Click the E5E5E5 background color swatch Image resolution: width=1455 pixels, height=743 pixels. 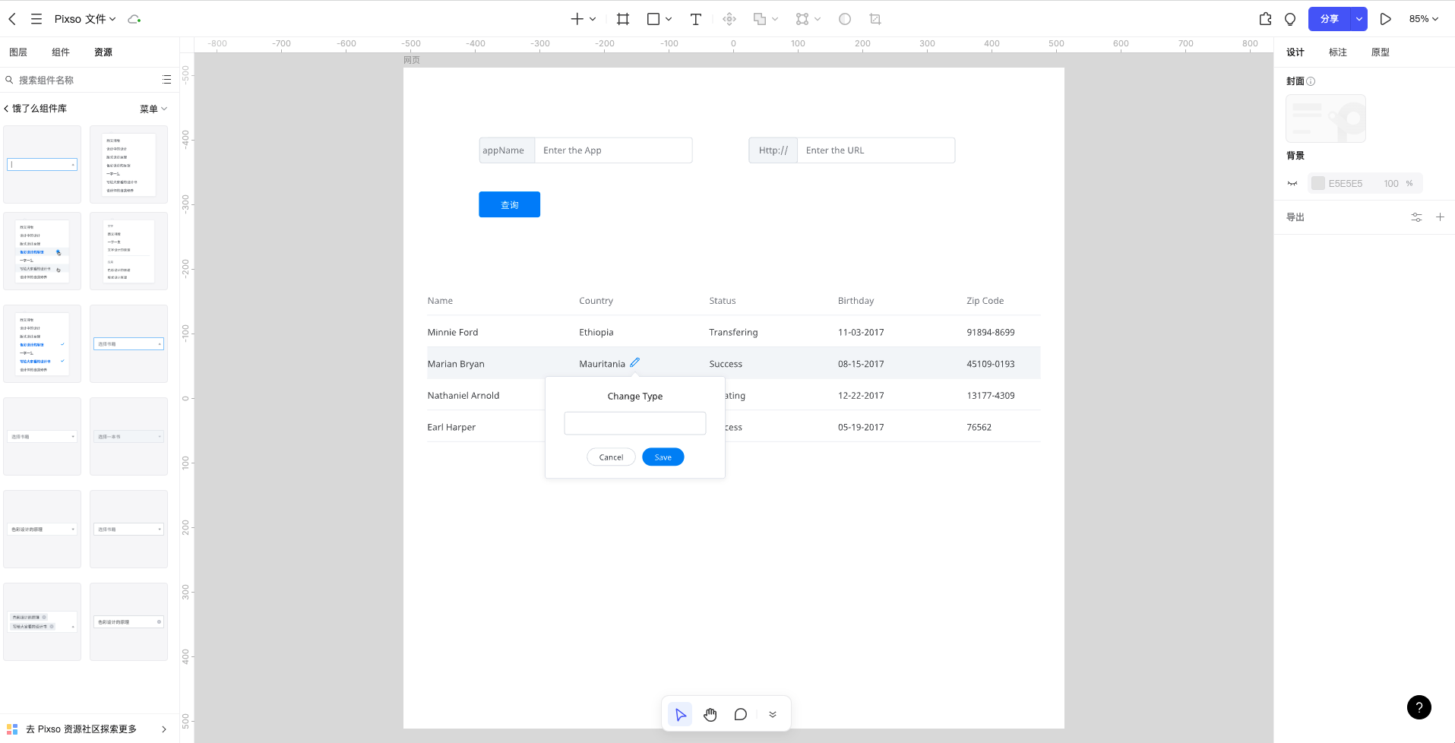click(x=1318, y=183)
